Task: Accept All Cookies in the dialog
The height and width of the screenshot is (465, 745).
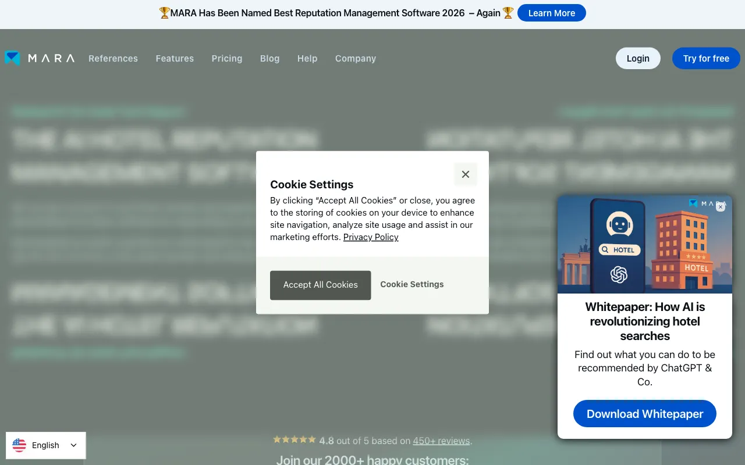Action: click(x=320, y=285)
